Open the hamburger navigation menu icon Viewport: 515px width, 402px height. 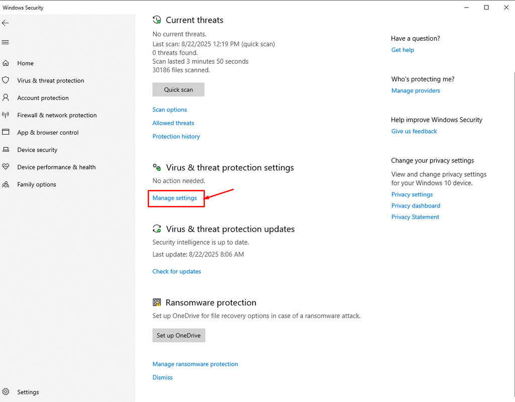[6, 42]
